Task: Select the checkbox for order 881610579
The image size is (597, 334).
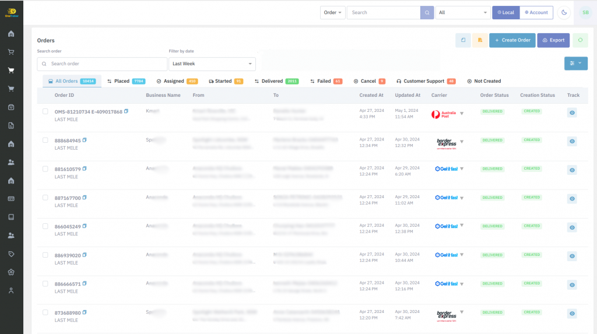Action: click(x=45, y=169)
